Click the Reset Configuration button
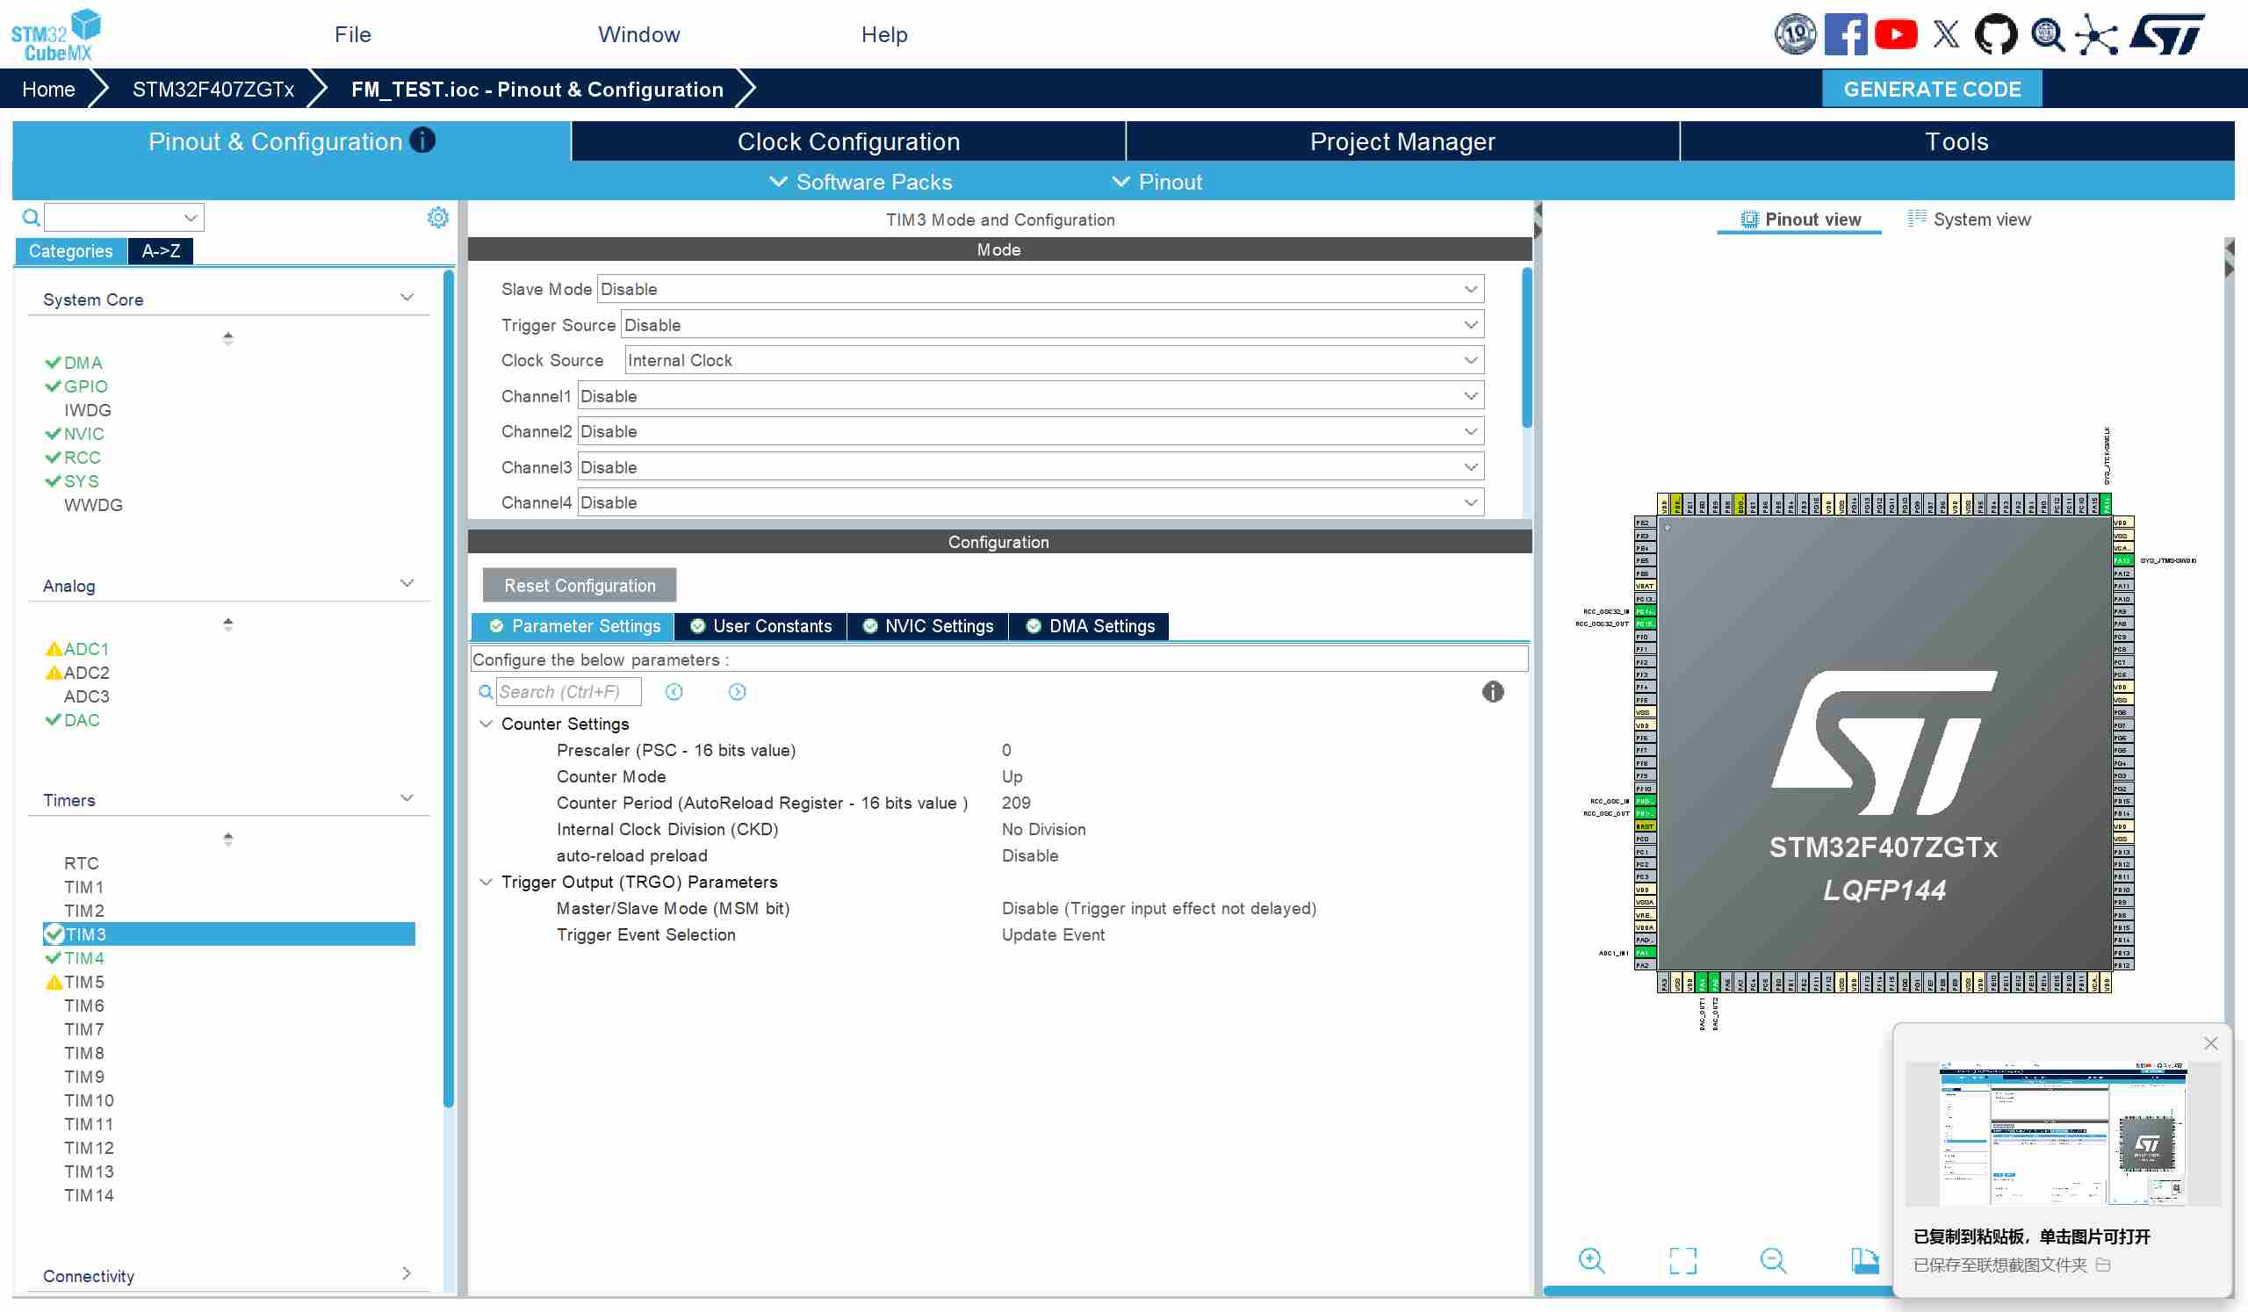Viewport: 2248px width, 1312px height. (x=579, y=586)
